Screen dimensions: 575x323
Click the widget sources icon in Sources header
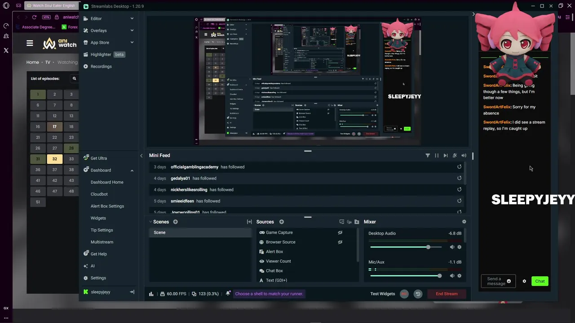pos(342,222)
